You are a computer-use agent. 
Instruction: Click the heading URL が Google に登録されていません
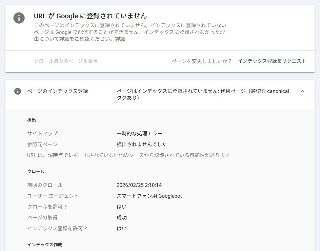[x=91, y=16]
